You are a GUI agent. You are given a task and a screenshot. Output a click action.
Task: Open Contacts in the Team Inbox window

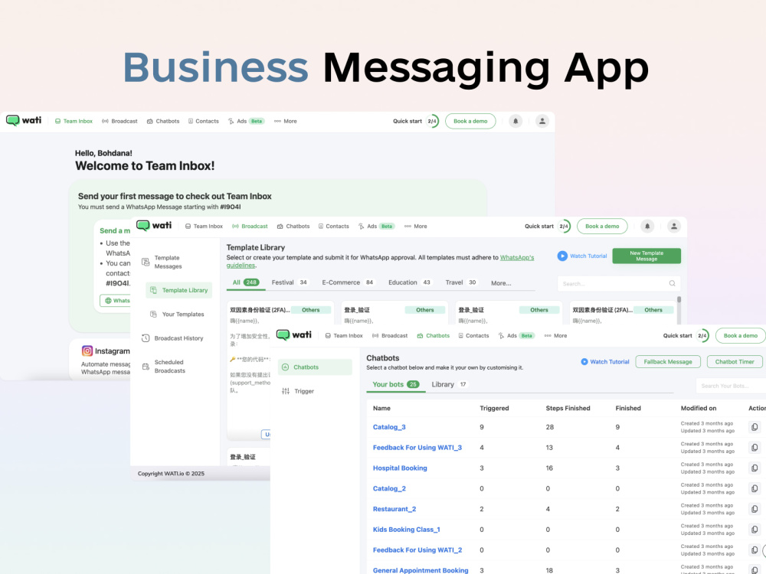pos(203,121)
